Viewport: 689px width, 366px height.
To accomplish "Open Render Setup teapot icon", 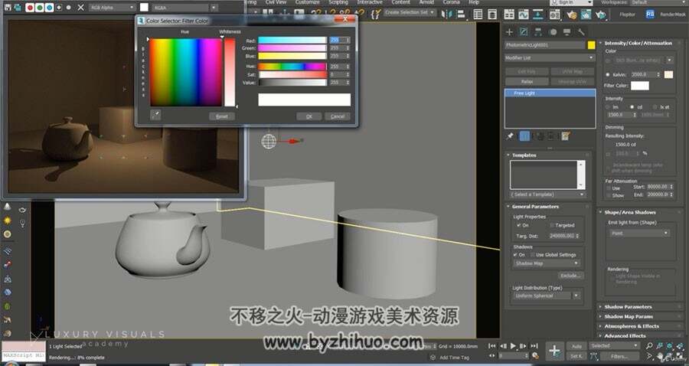I will 571,14.
